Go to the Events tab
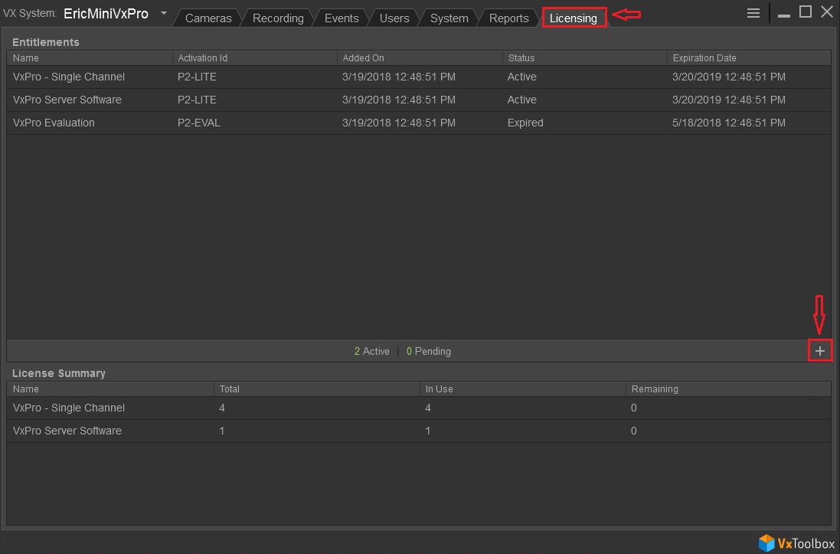This screenshot has width=840, height=554. 342,18
